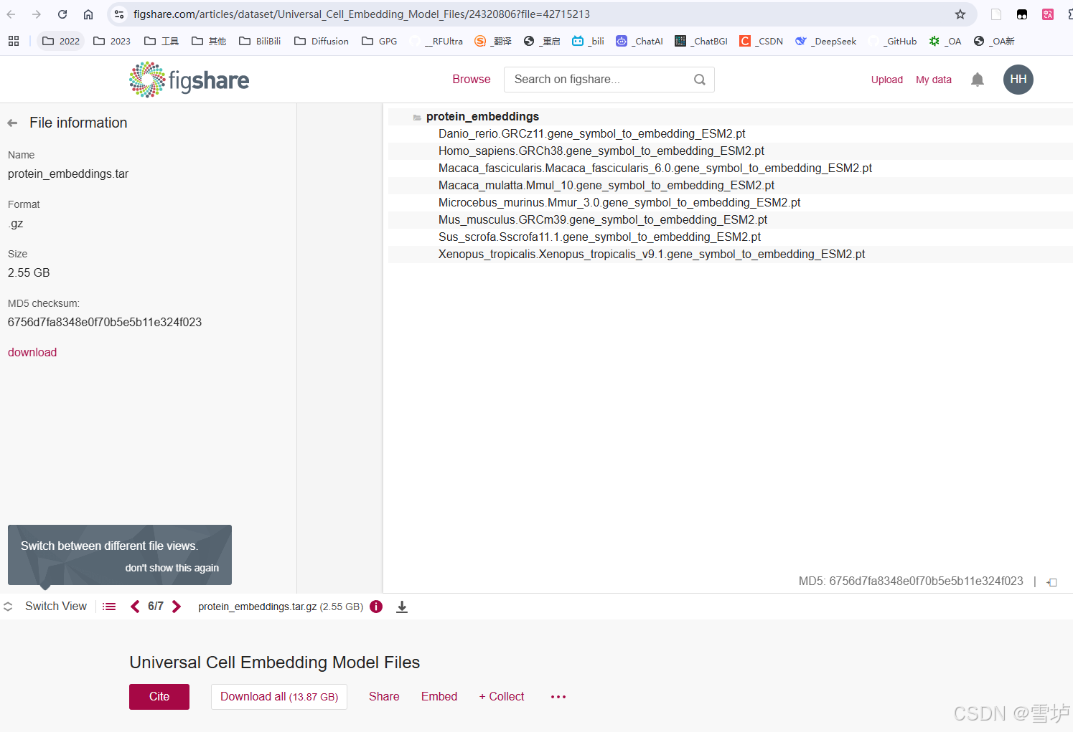Click the file info 'i' icon
Screen dimensions: 1073x732
click(376, 607)
